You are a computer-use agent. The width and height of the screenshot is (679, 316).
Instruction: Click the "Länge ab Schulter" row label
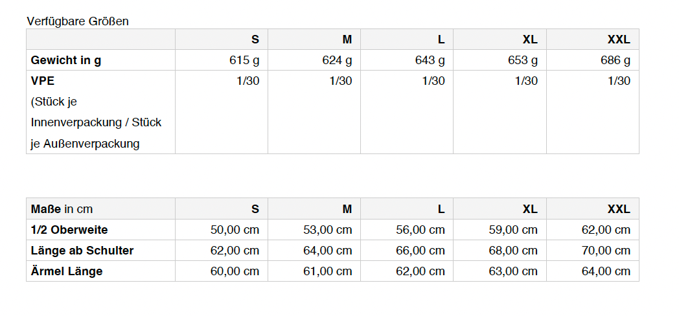[82, 251]
